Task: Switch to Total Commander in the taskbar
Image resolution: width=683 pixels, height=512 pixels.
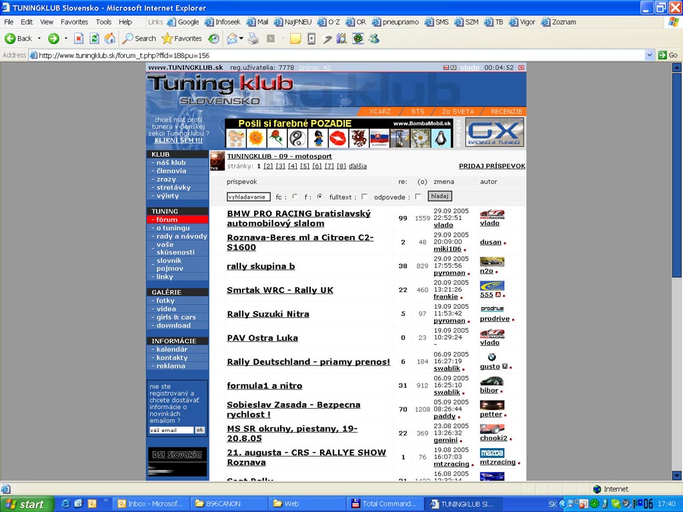Action: (x=385, y=504)
